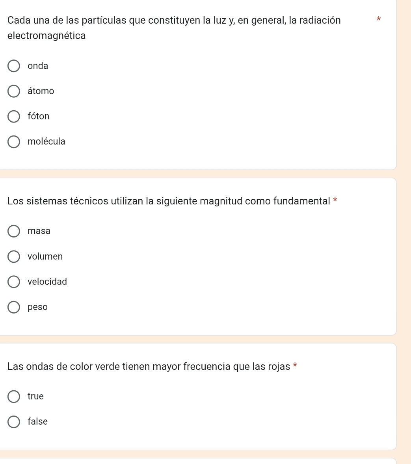This screenshot has height=464, width=411.
Task: Click the 'fóton' label text
Action: [39, 116]
